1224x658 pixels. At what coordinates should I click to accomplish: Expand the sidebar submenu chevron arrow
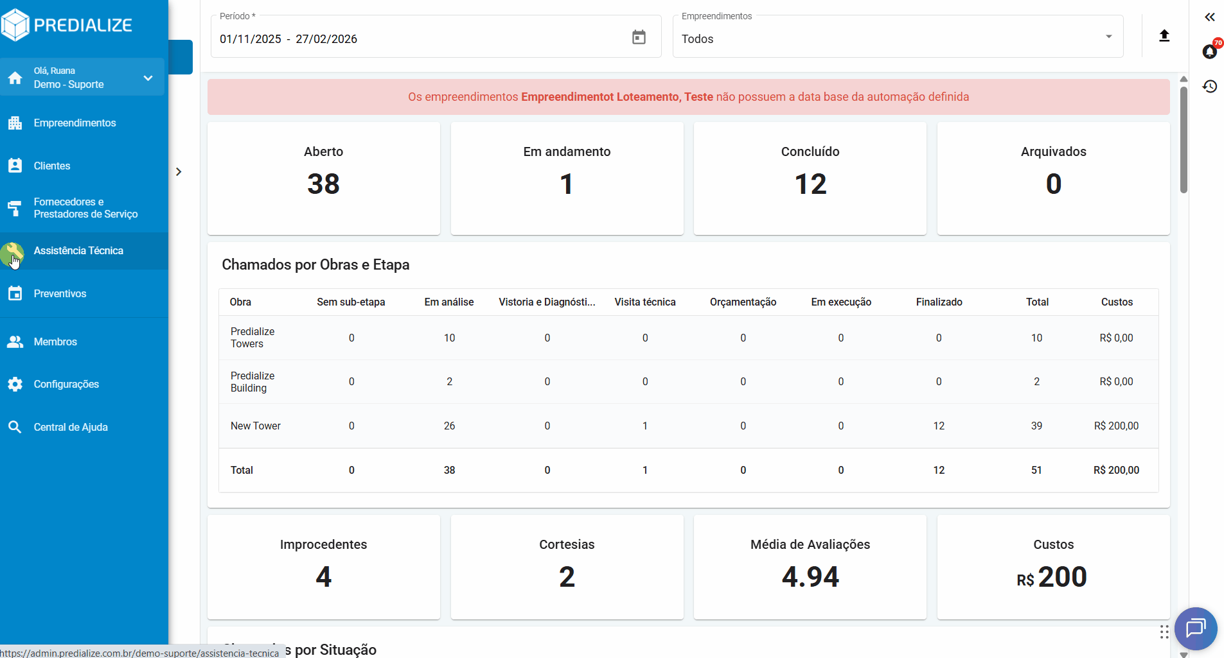(179, 171)
